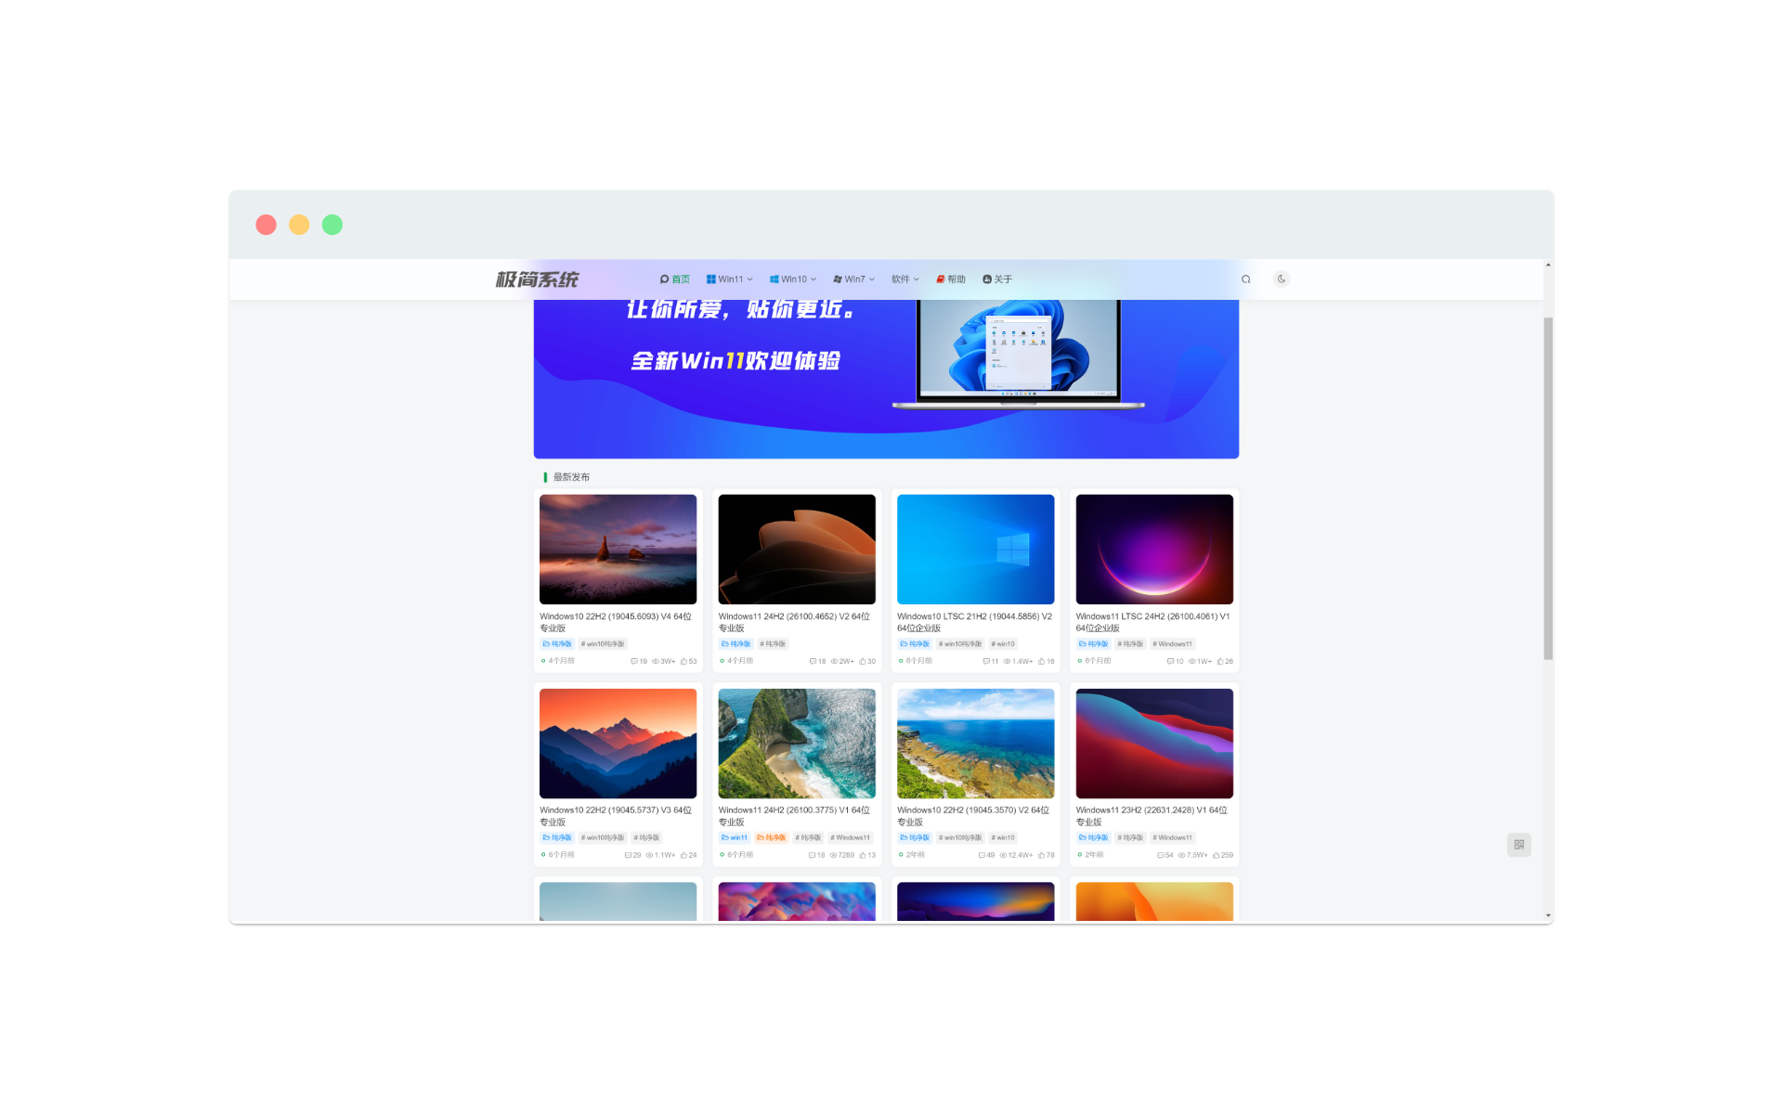Screen dimensions: 1783x1114
Task: Click the page vertical scrollbar thumb
Action: pos(1548,487)
